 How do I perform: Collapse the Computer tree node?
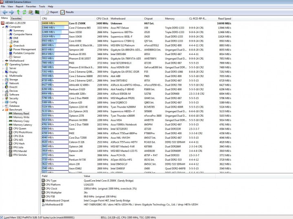(3, 27)
